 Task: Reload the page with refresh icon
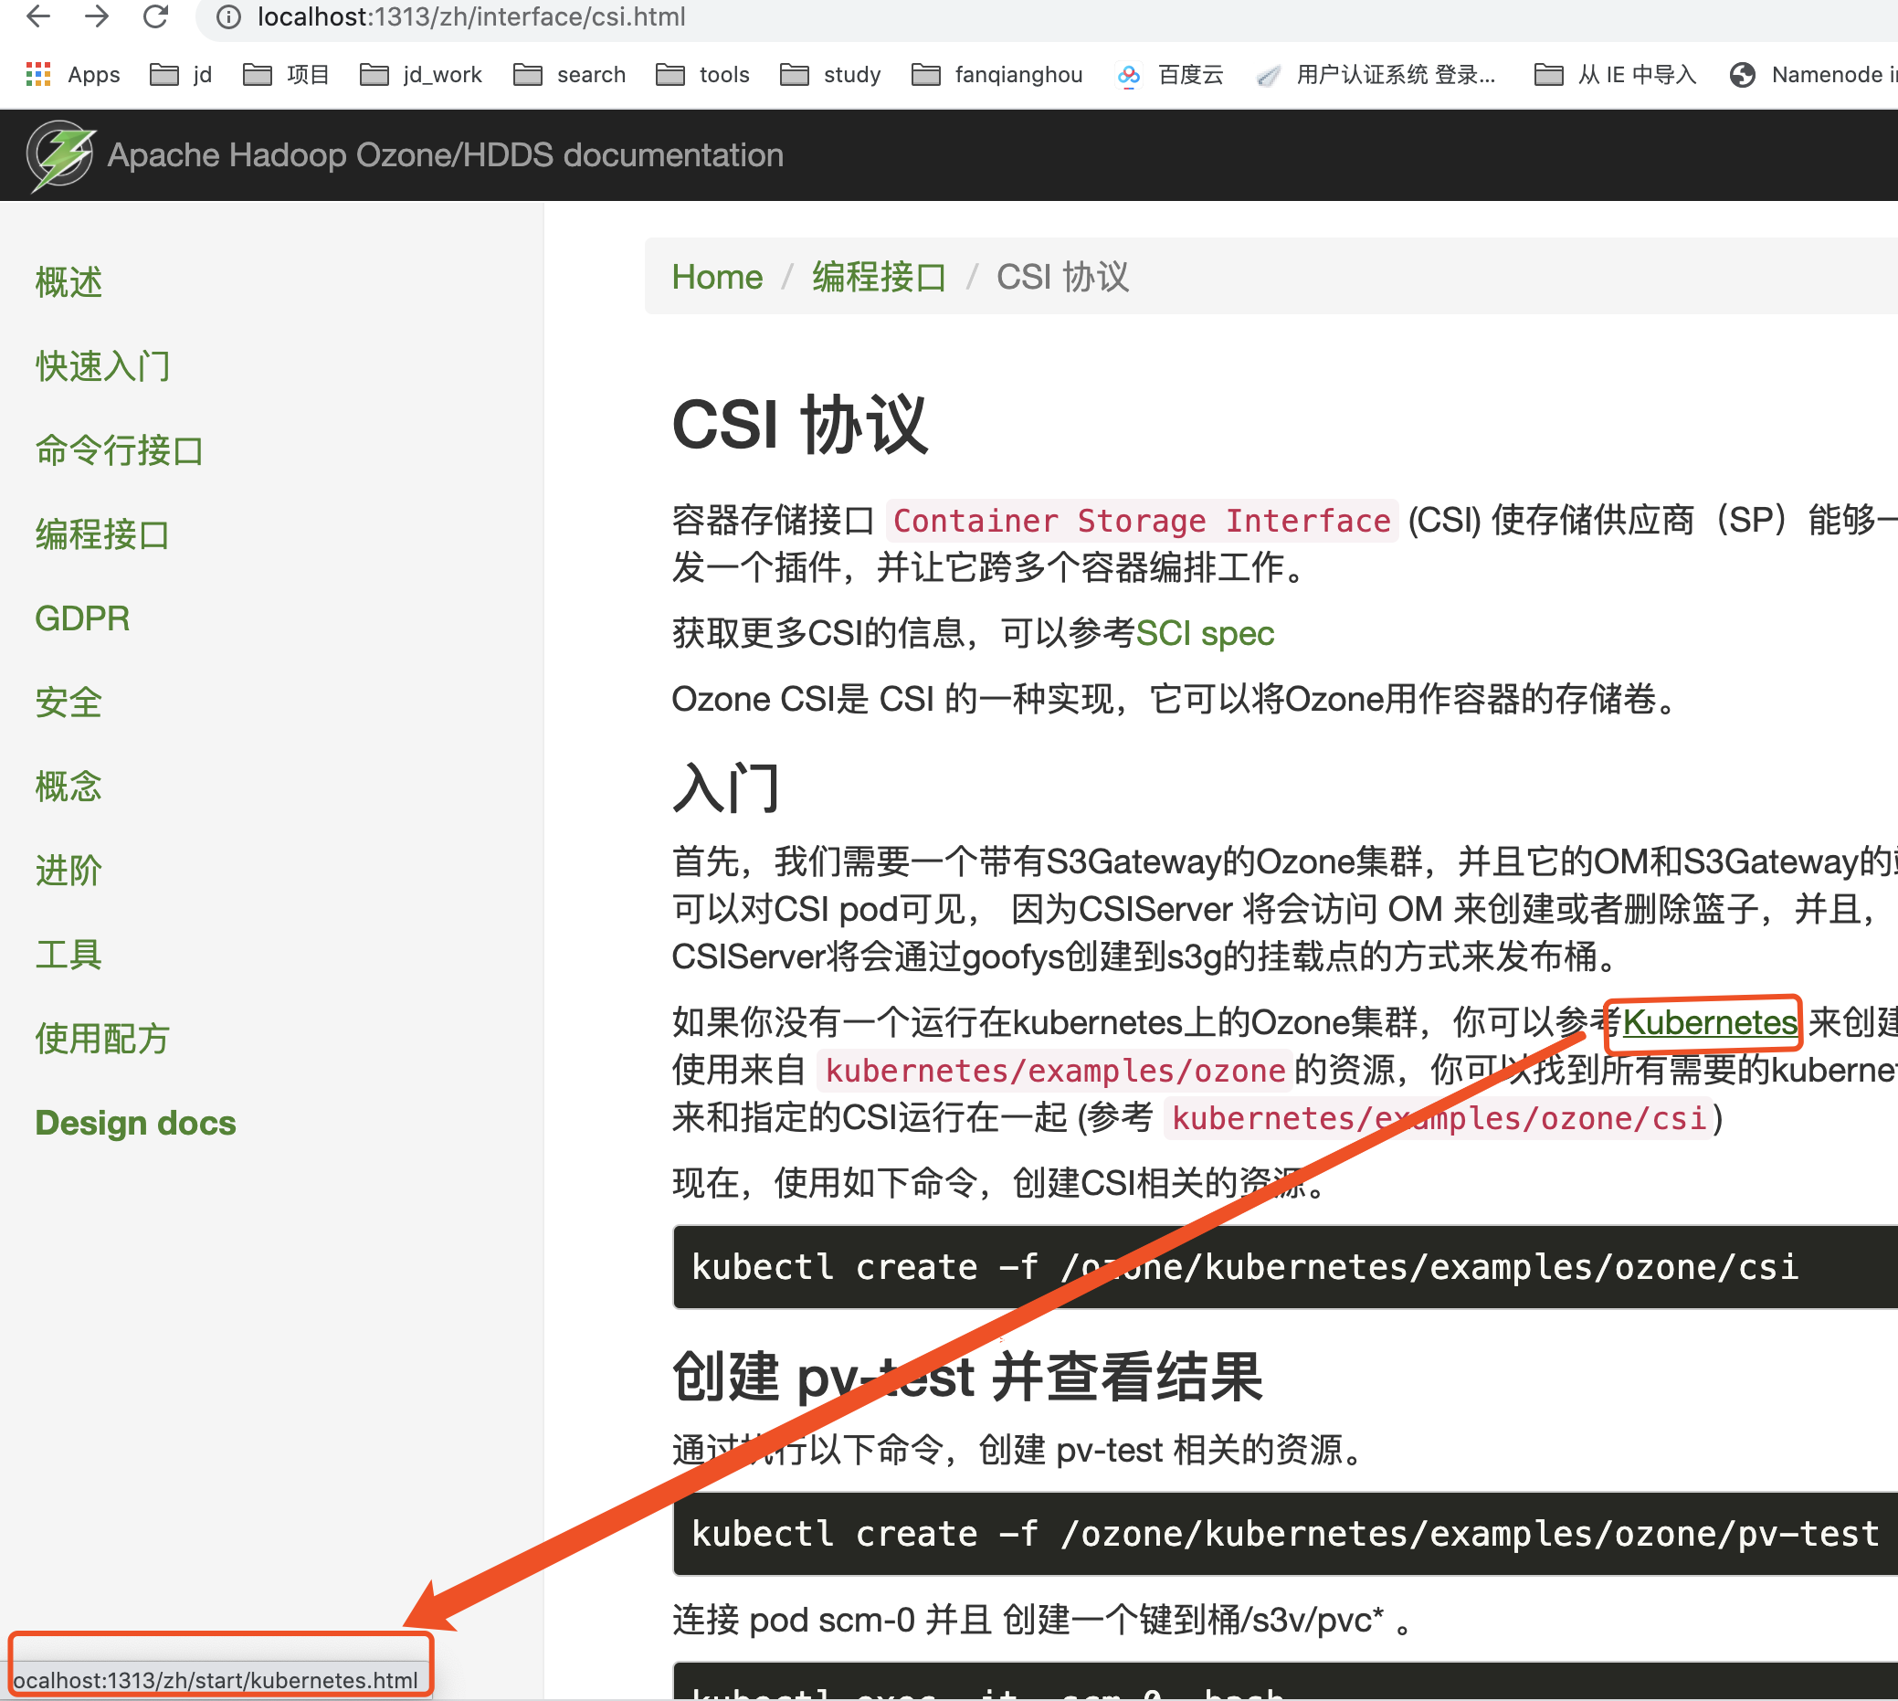[x=155, y=16]
